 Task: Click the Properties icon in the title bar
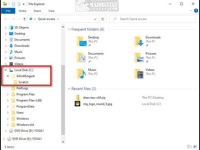[x=13, y=4]
